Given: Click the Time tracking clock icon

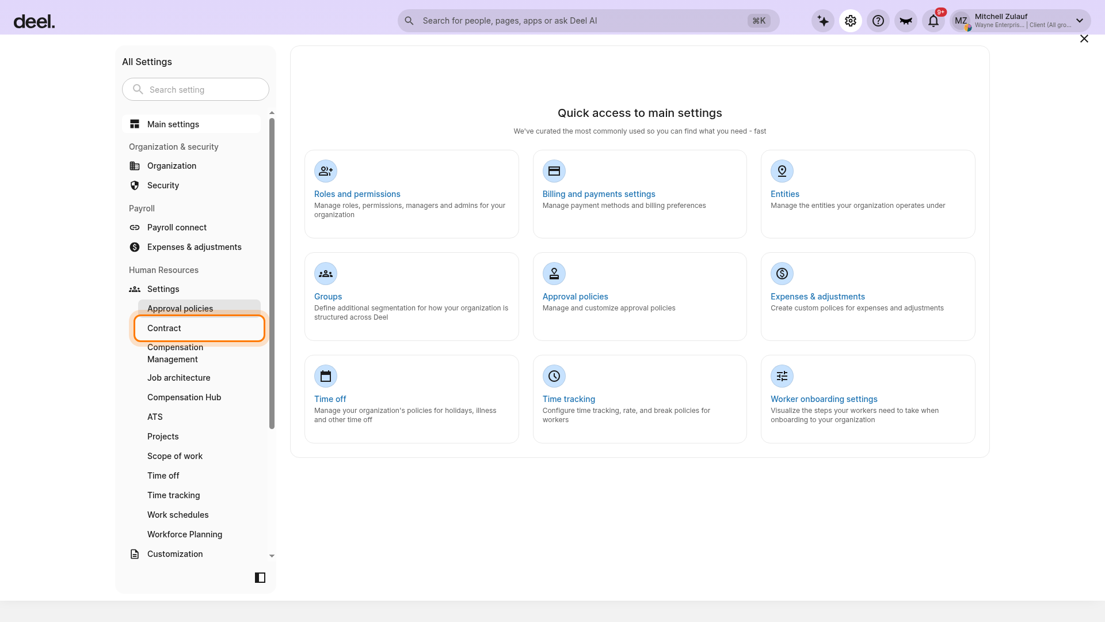Looking at the screenshot, I should click(554, 376).
